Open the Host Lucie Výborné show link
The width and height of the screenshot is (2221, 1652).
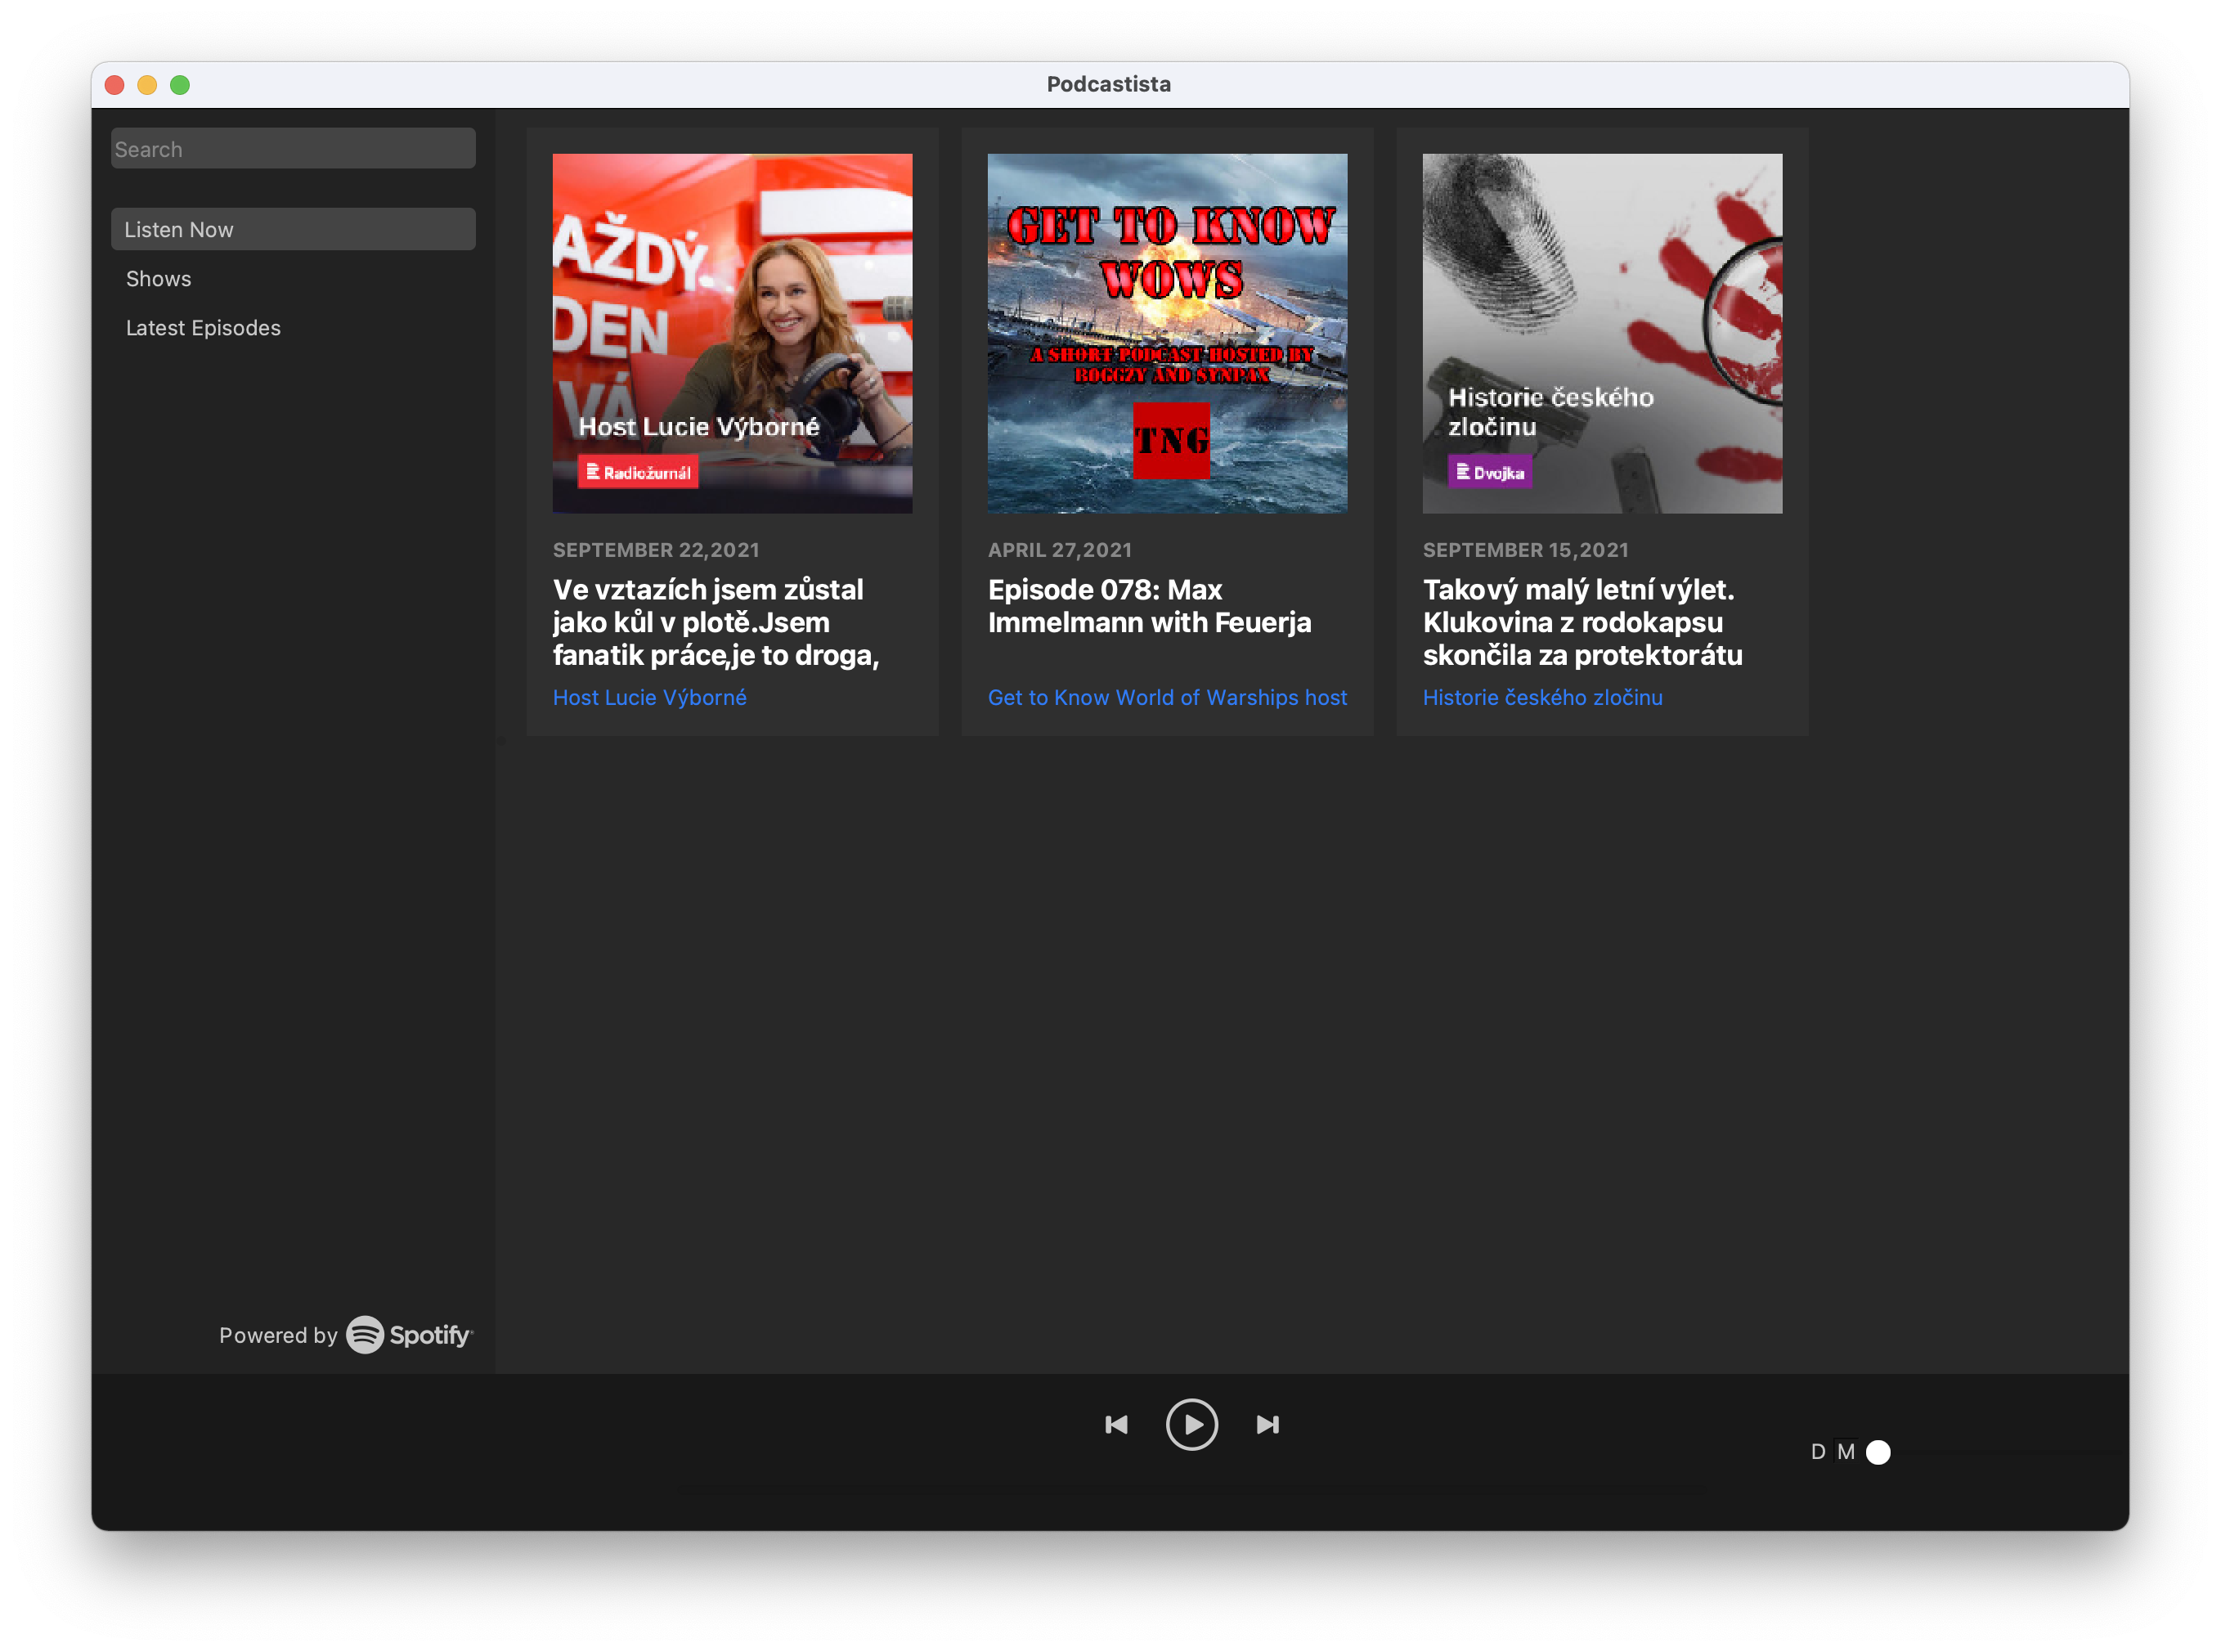pos(649,697)
